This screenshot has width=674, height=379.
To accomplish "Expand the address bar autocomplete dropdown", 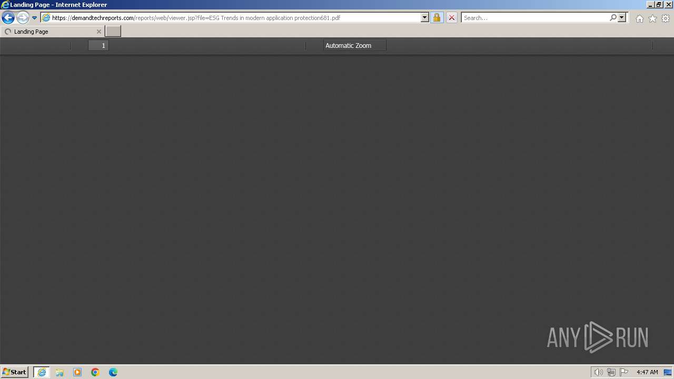I will point(425,18).
